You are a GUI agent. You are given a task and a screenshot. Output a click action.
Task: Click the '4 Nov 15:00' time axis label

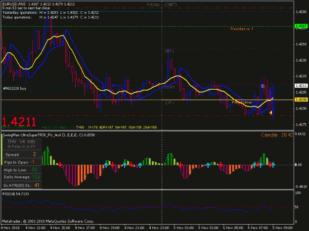coord(60,228)
